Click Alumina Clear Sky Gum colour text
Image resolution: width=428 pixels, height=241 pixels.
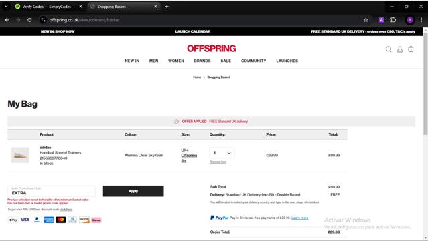tap(144, 155)
